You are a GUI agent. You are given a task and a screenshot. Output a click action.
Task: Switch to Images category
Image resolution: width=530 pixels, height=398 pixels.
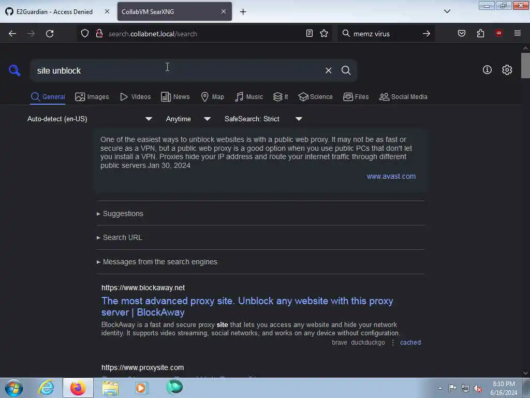point(92,97)
